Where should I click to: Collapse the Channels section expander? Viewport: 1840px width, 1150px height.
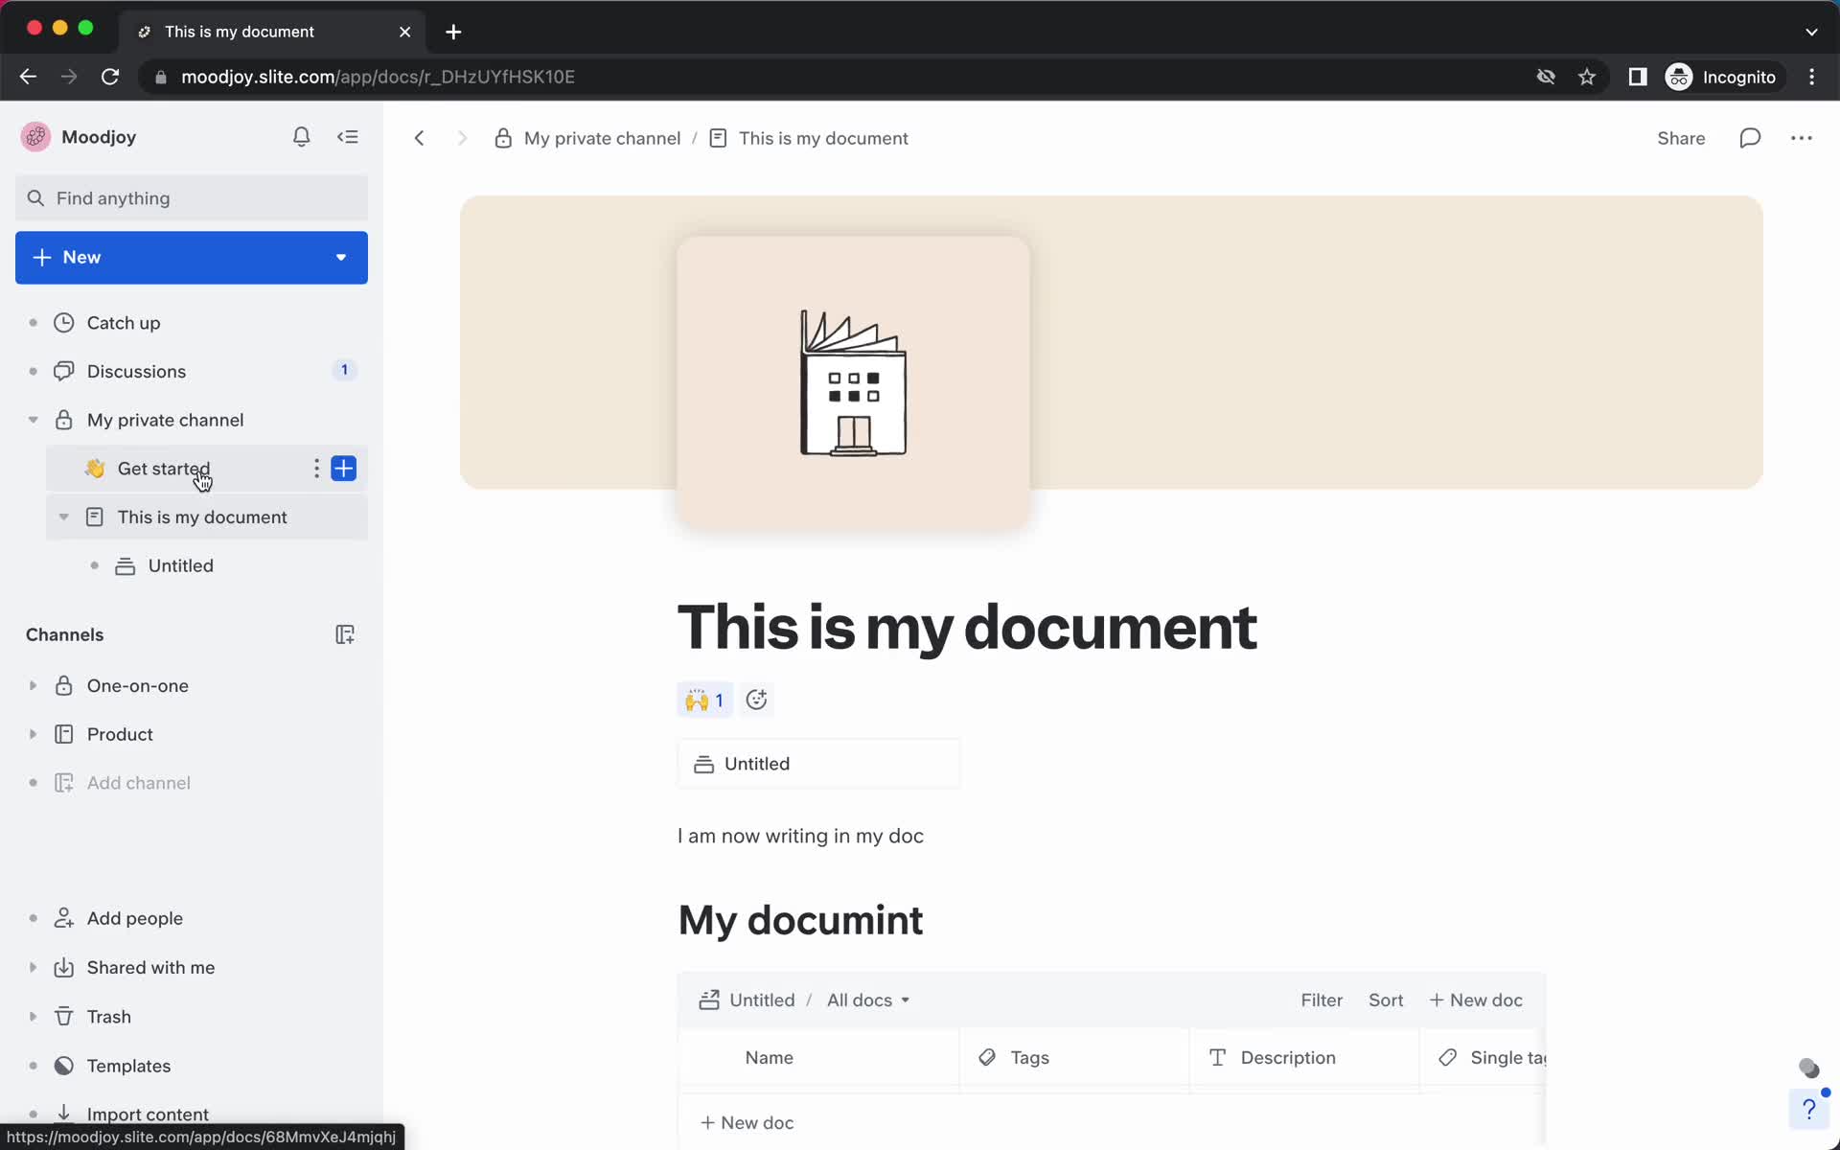[63, 633]
